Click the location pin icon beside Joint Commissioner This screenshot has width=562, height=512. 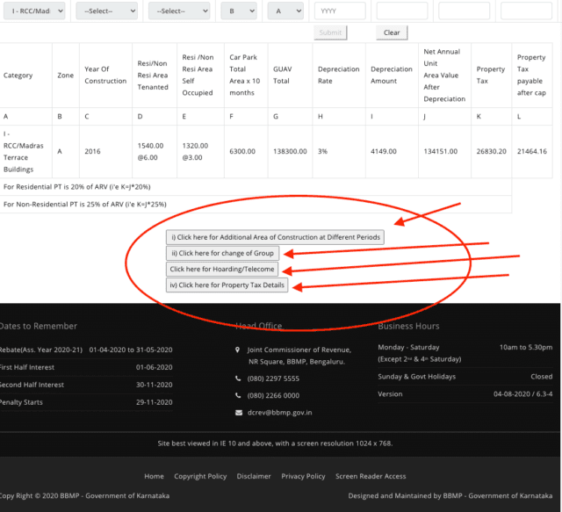point(239,349)
